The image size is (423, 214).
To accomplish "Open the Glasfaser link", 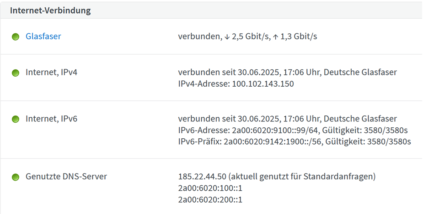I will pos(43,37).
